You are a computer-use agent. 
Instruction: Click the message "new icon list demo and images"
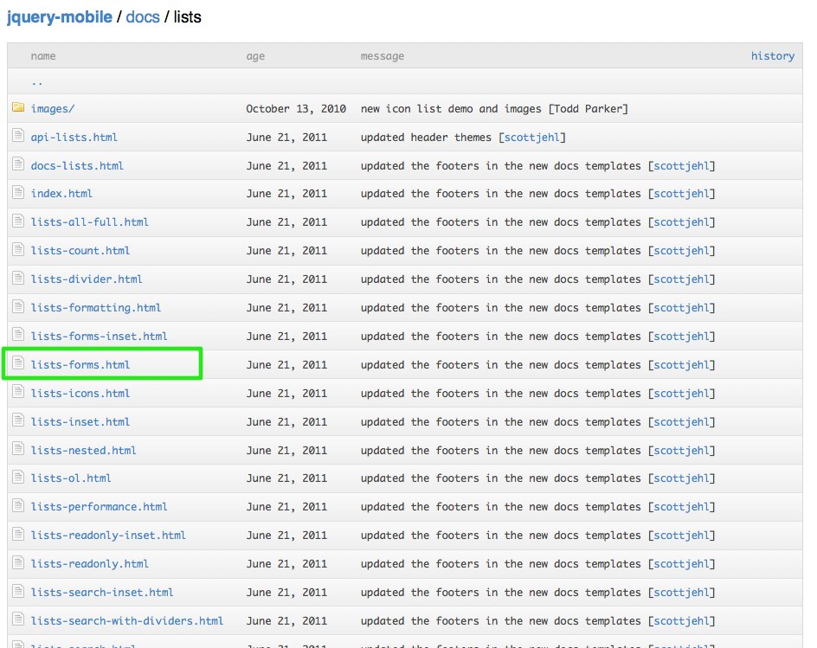(x=451, y=109)
